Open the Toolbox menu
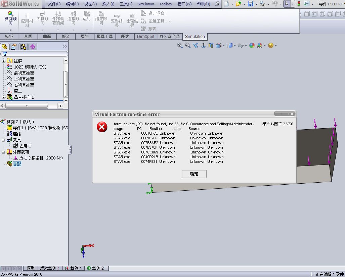Image resolution: width=345 pixels, height=277 pixels. pyautogui.click(x=166, y=4)
